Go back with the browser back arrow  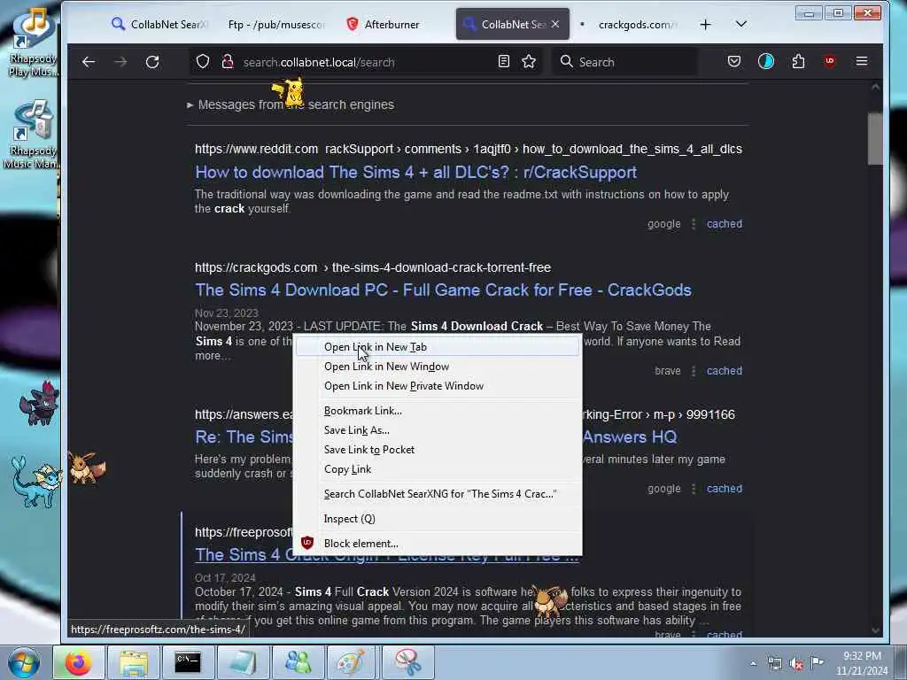click(x=89, y=62)
